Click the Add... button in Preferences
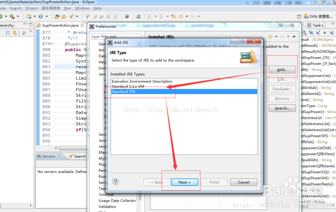 pos(282,70)
